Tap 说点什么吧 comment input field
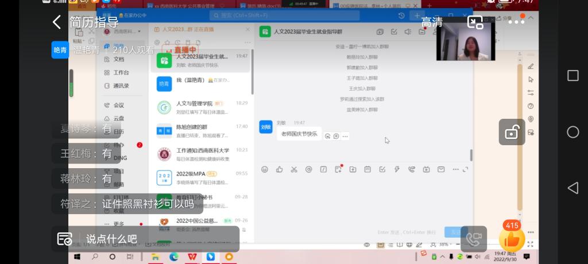Screen dimensions: 588x264 (x=160, y=239)
